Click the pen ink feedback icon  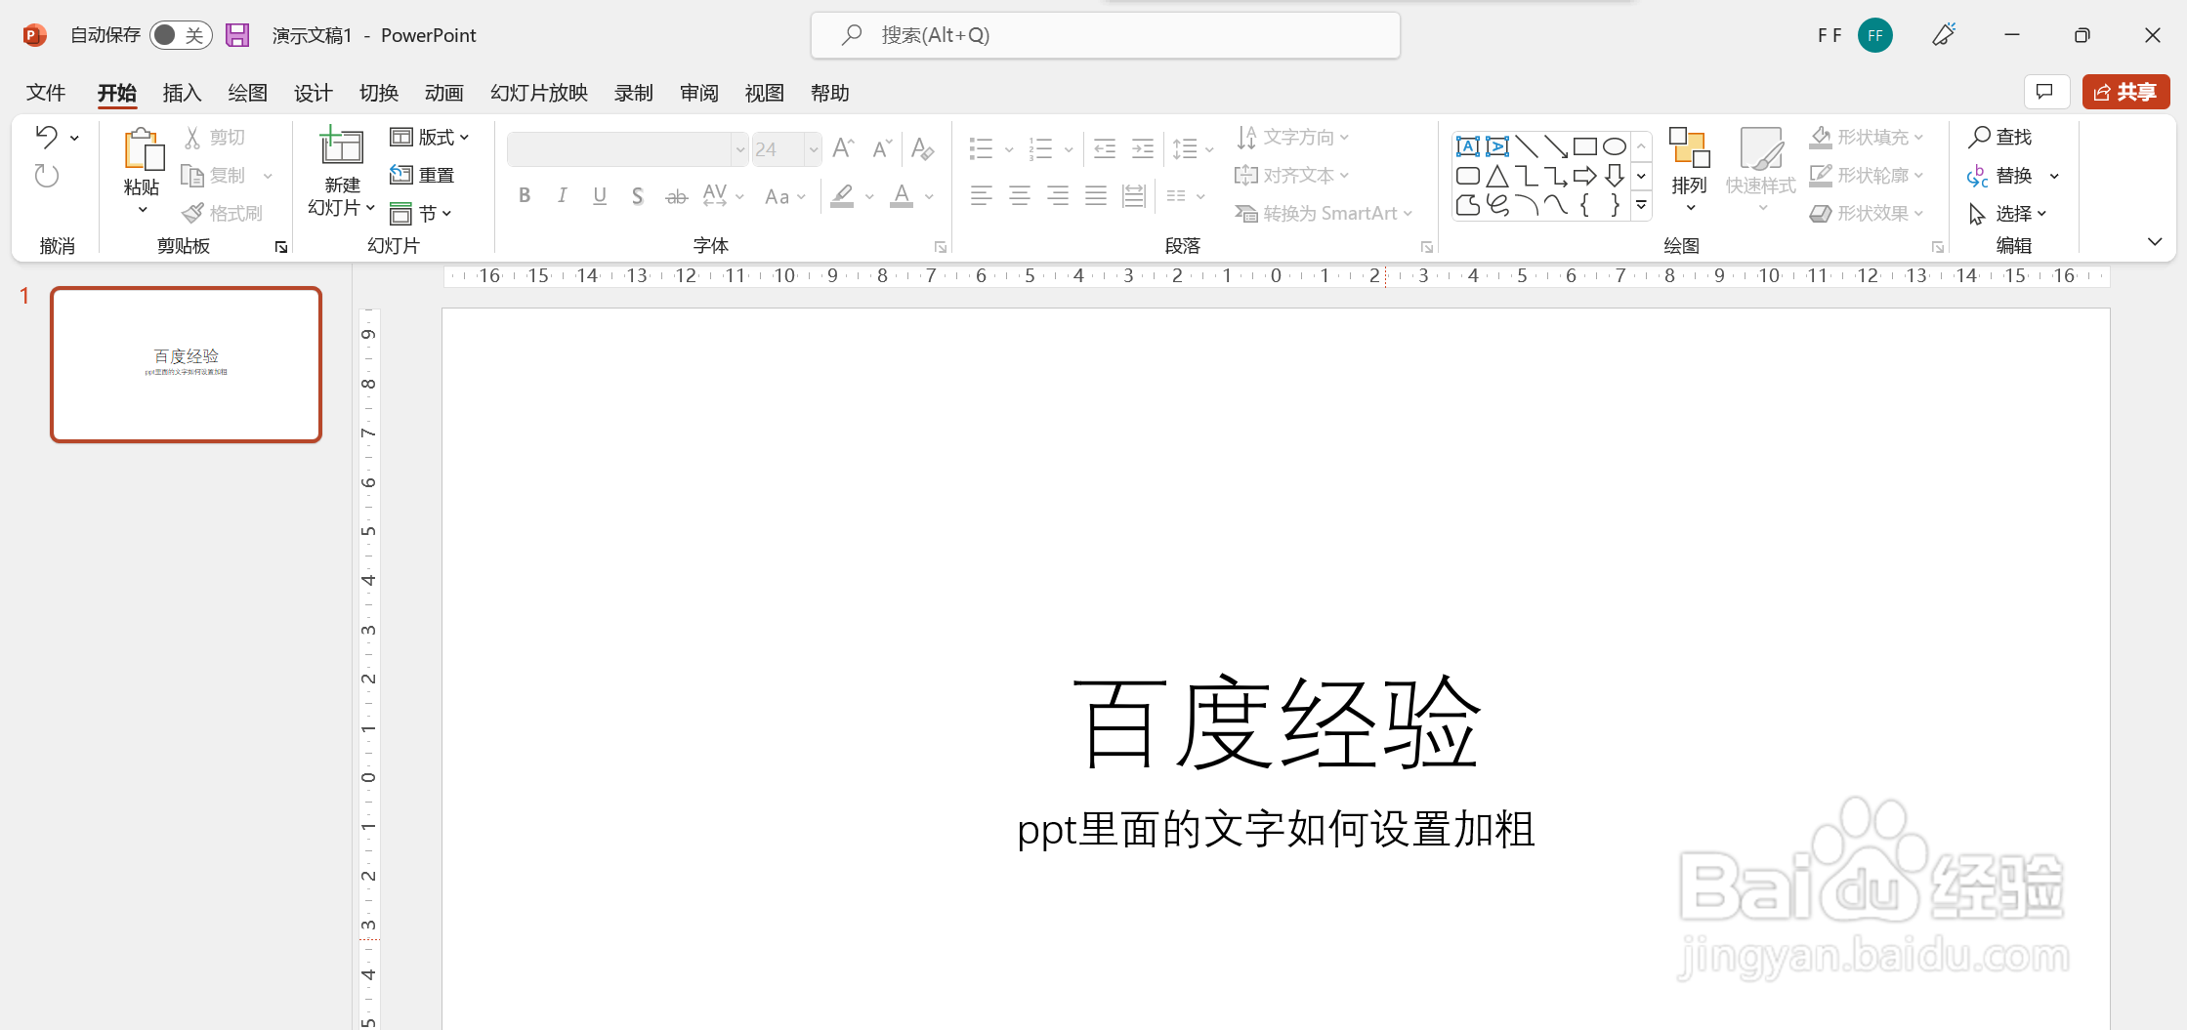click(x=1944, y=35)
